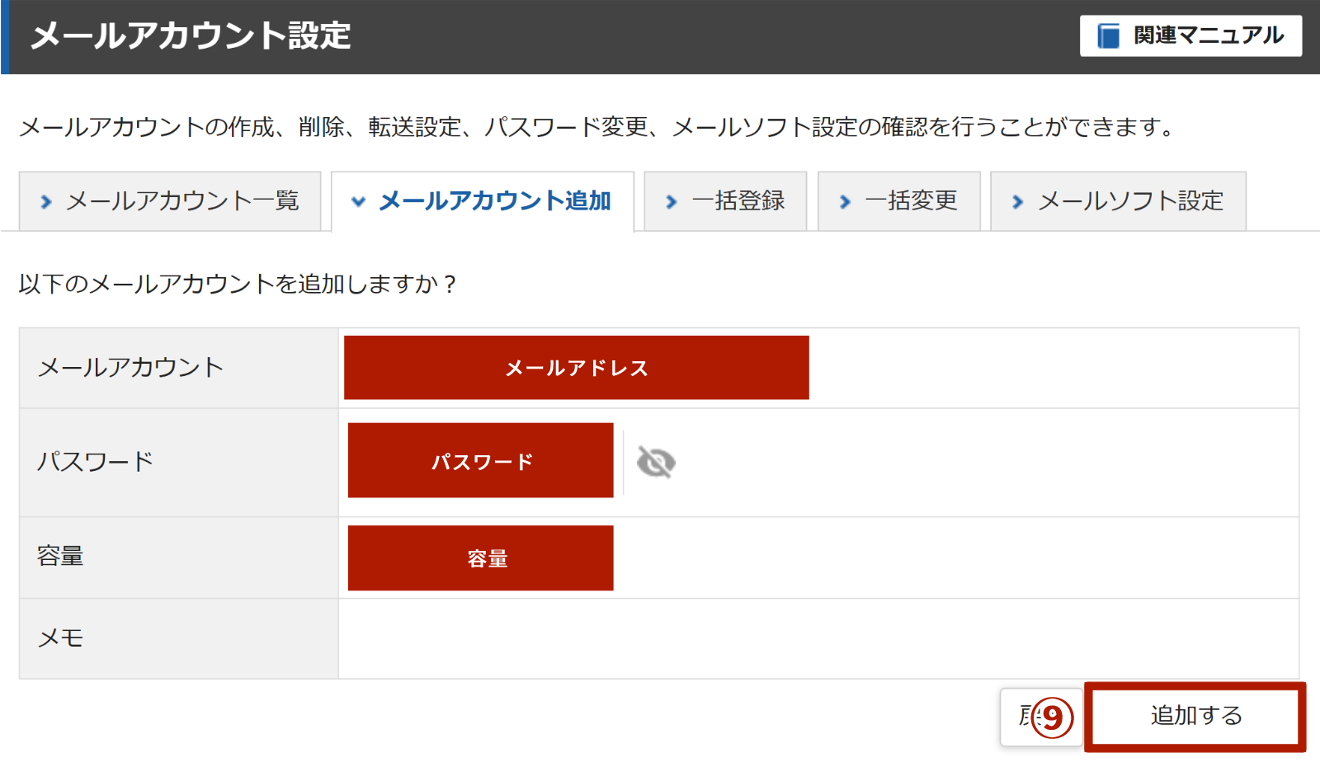Click the book icon beside 関連マニュアル
Image resolution: width=1320 pixels, height=767 pixels.
[1108, 36]
